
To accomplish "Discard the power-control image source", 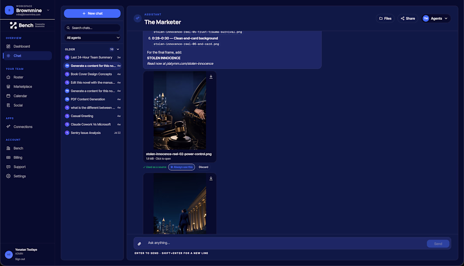I will (x=203, y=167).
